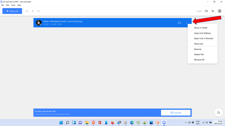
Task: Launch Firefox from the taskbar
Action: [112, 123]
